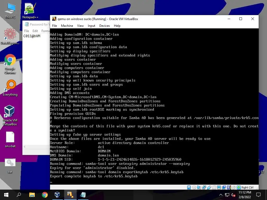Click the mouse integration indicator in VirtualBox

coord(234,187)
